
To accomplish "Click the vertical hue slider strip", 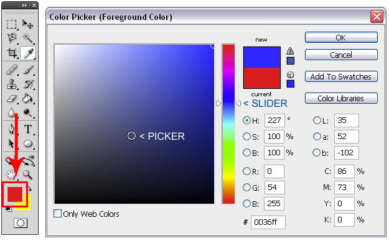I will pos(228,124).
